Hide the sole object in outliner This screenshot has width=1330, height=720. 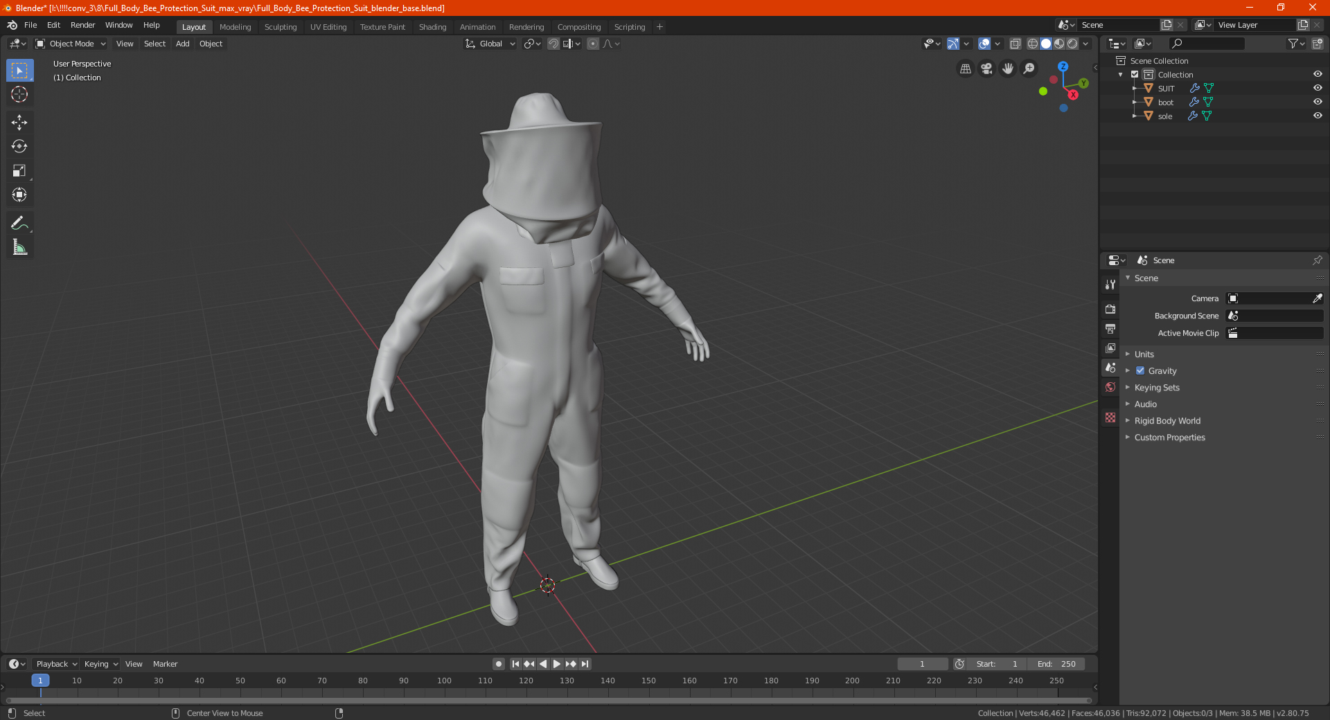(x=1318, y=116)
